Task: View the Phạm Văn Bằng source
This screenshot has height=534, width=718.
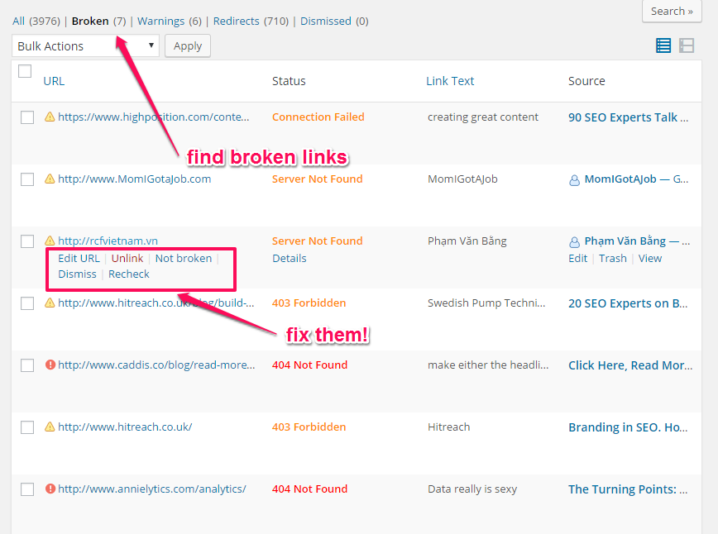Action: 650,258
